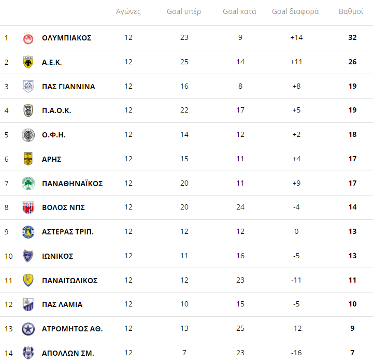The height and width of the screenshot is (363, 373).
Task: Open the ΠΑΝΑΘΗΝΑΪΚΟΣ team name link
Action: coord(72,184)
